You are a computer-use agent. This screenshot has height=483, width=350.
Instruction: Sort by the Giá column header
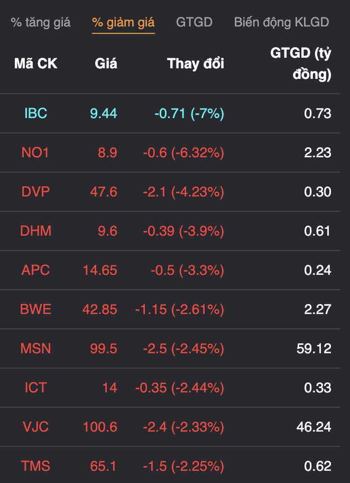coord(106,63)
